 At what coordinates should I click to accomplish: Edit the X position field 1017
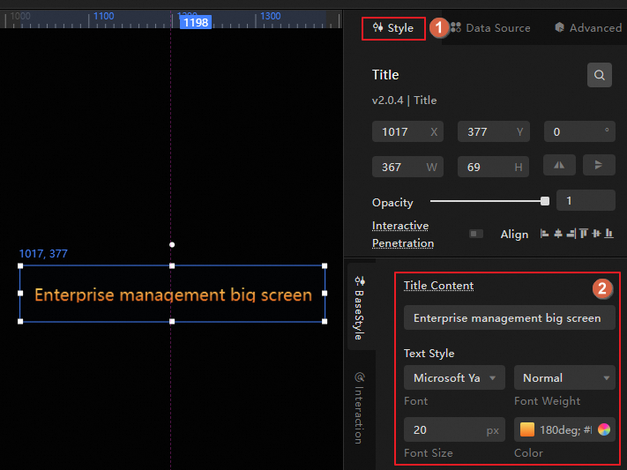407,131
